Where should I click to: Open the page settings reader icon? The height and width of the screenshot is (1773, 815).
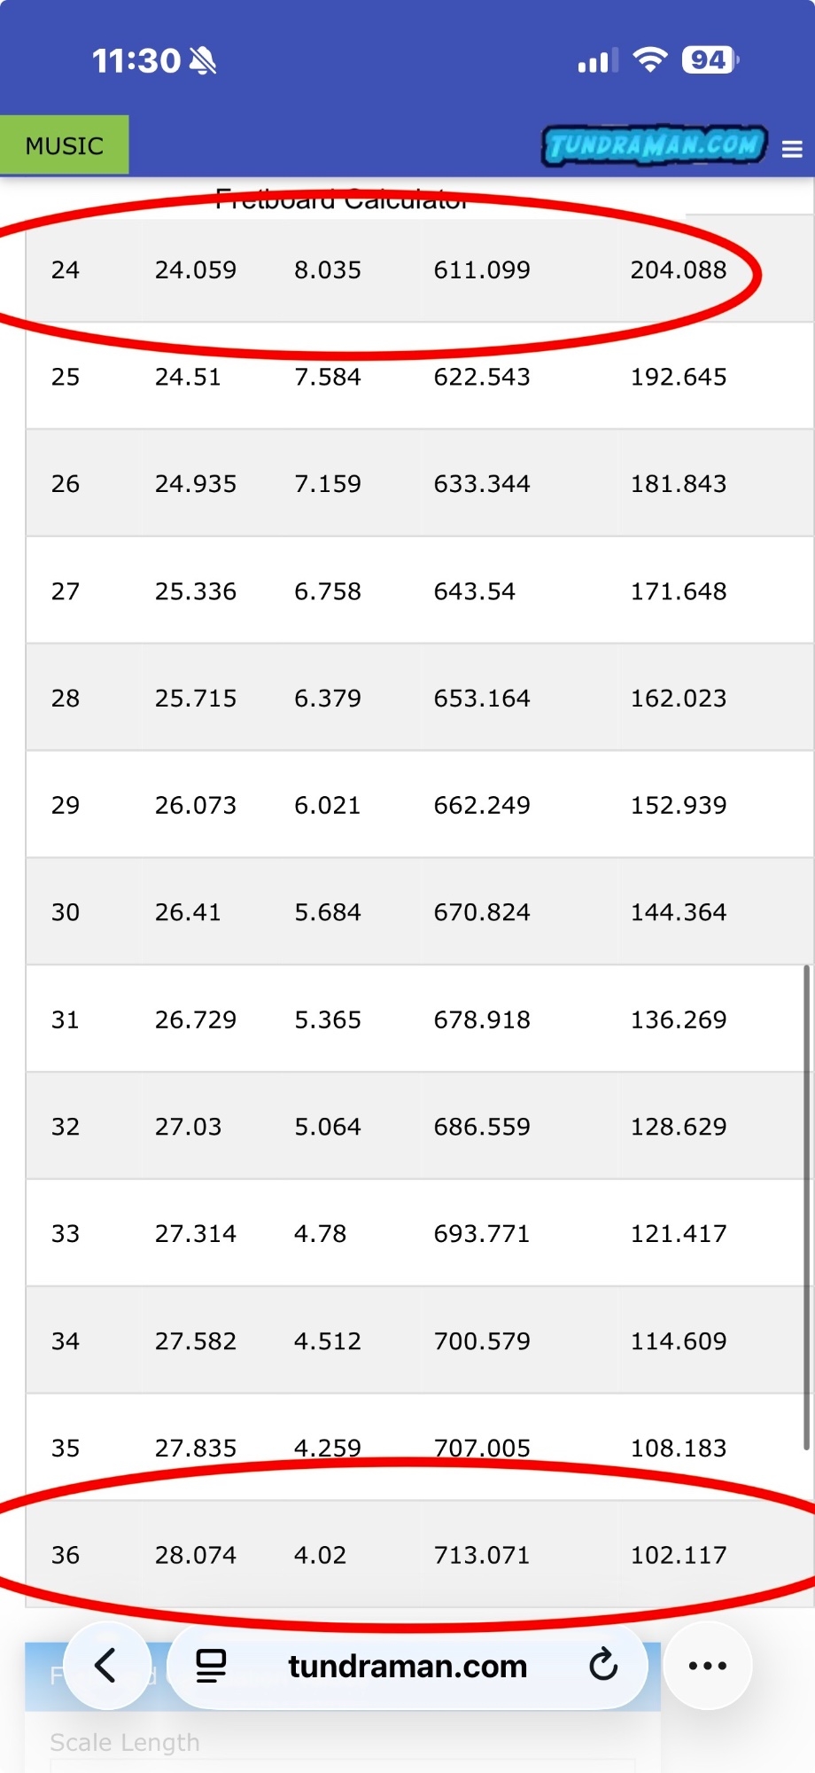(211, 1666)
